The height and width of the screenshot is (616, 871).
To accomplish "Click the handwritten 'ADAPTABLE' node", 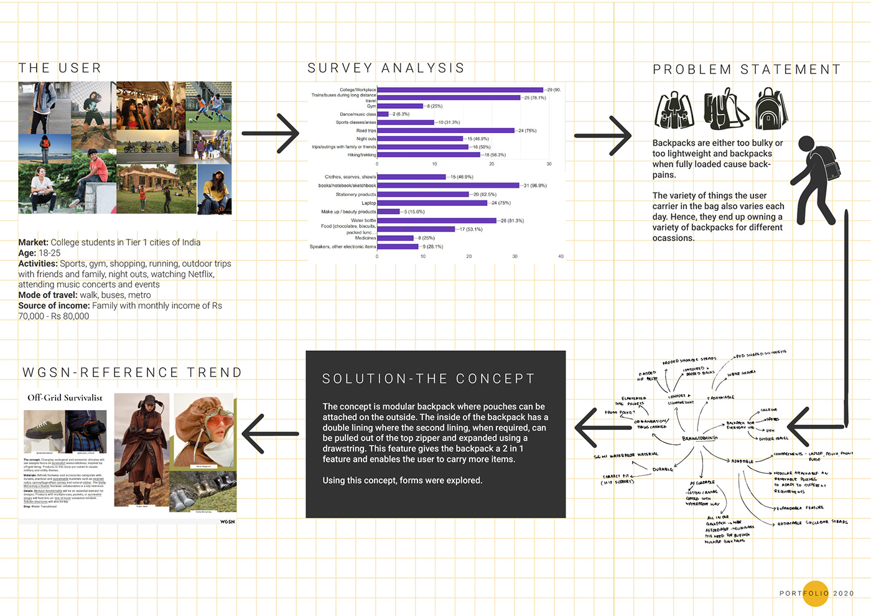I will tap(743, 461).
